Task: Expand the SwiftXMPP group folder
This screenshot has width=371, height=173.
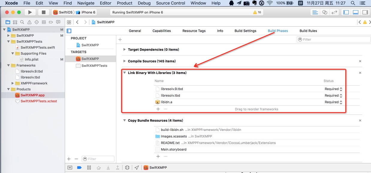Action: pyautogui.click(x=8, y=35)
